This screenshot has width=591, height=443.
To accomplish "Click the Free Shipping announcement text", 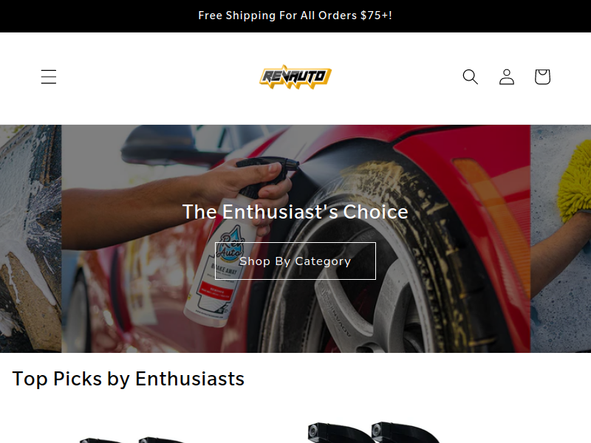I will [295, 16].
